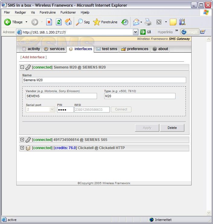213x224 pixels.
Task: Click the address bar URL field
Action: [77, 32]
